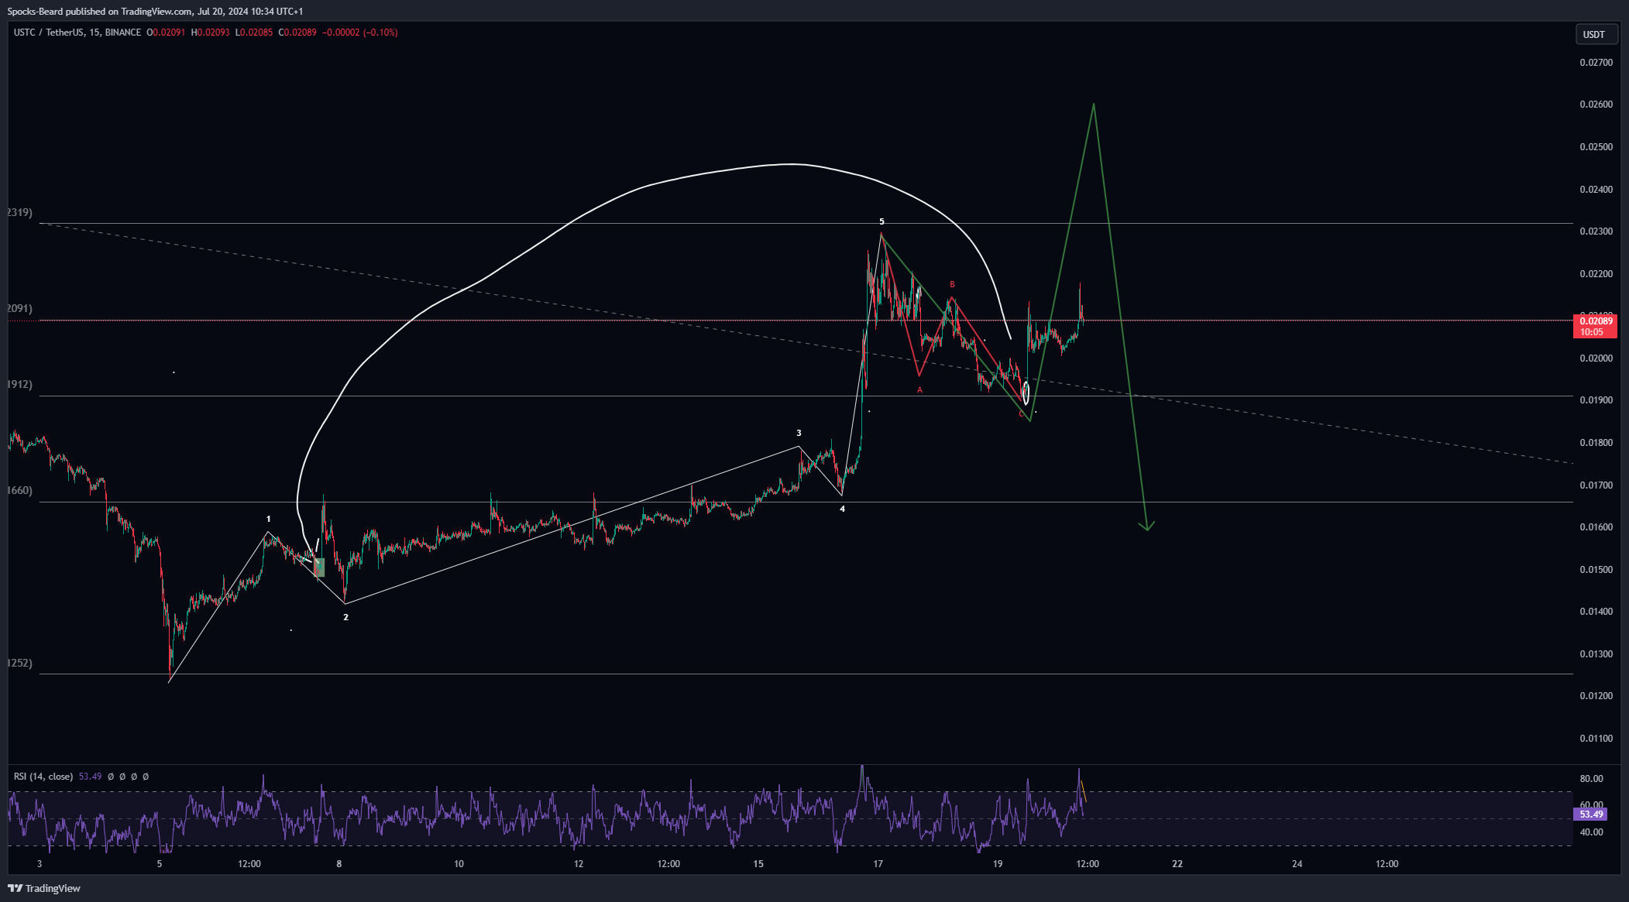Click the 0.01100 price axis label

pos(1596,739)
